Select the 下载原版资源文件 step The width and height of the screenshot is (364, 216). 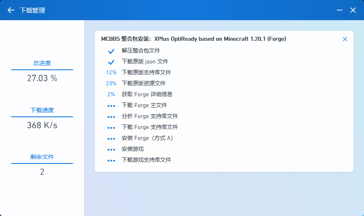click(143, 84)
